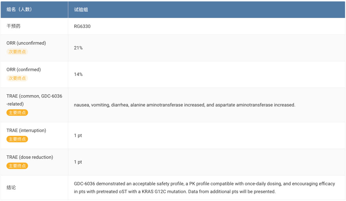346x201 pixels.
Task: Select the 21% response rate value
Action: (78, 48)
